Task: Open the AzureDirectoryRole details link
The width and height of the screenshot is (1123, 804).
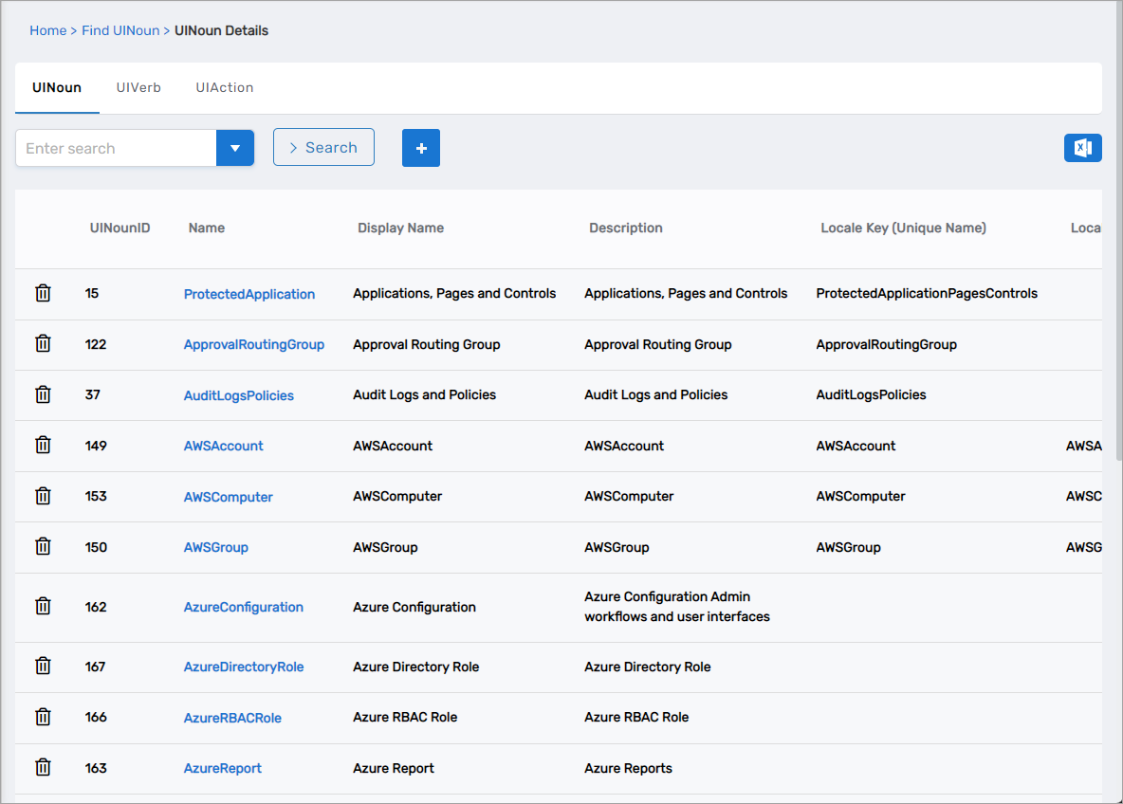Action: coord(244,667)
